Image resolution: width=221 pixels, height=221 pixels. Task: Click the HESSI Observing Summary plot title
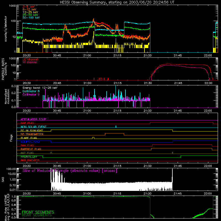point(117,2)
